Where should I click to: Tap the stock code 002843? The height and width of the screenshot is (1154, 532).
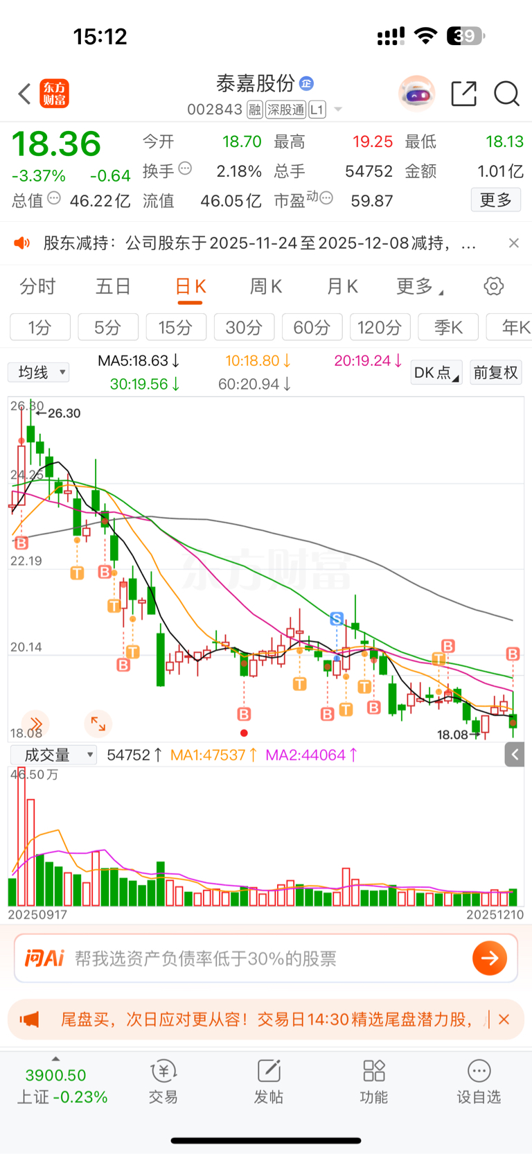[x=215, y=110]
